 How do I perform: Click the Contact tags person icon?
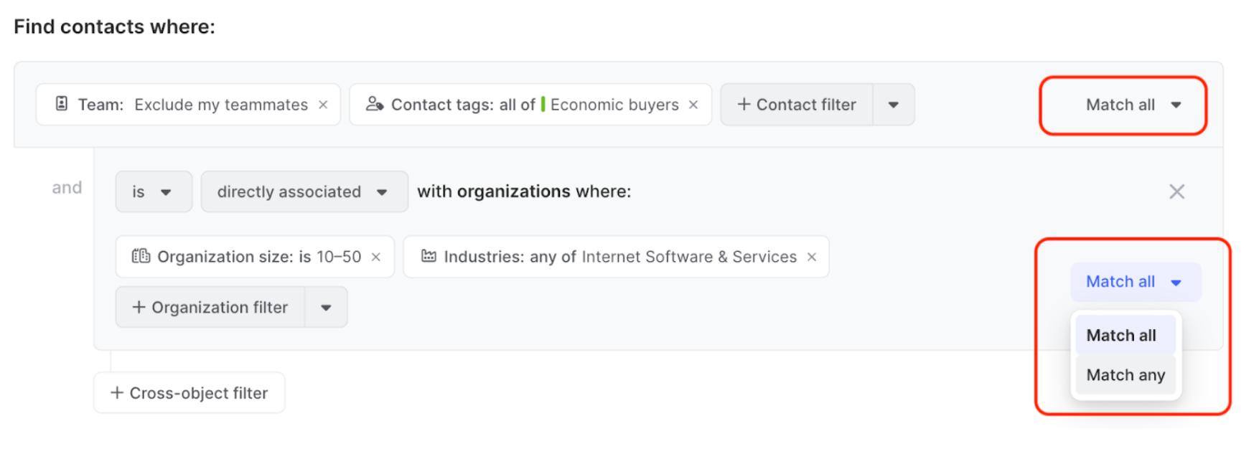[374, 104]
